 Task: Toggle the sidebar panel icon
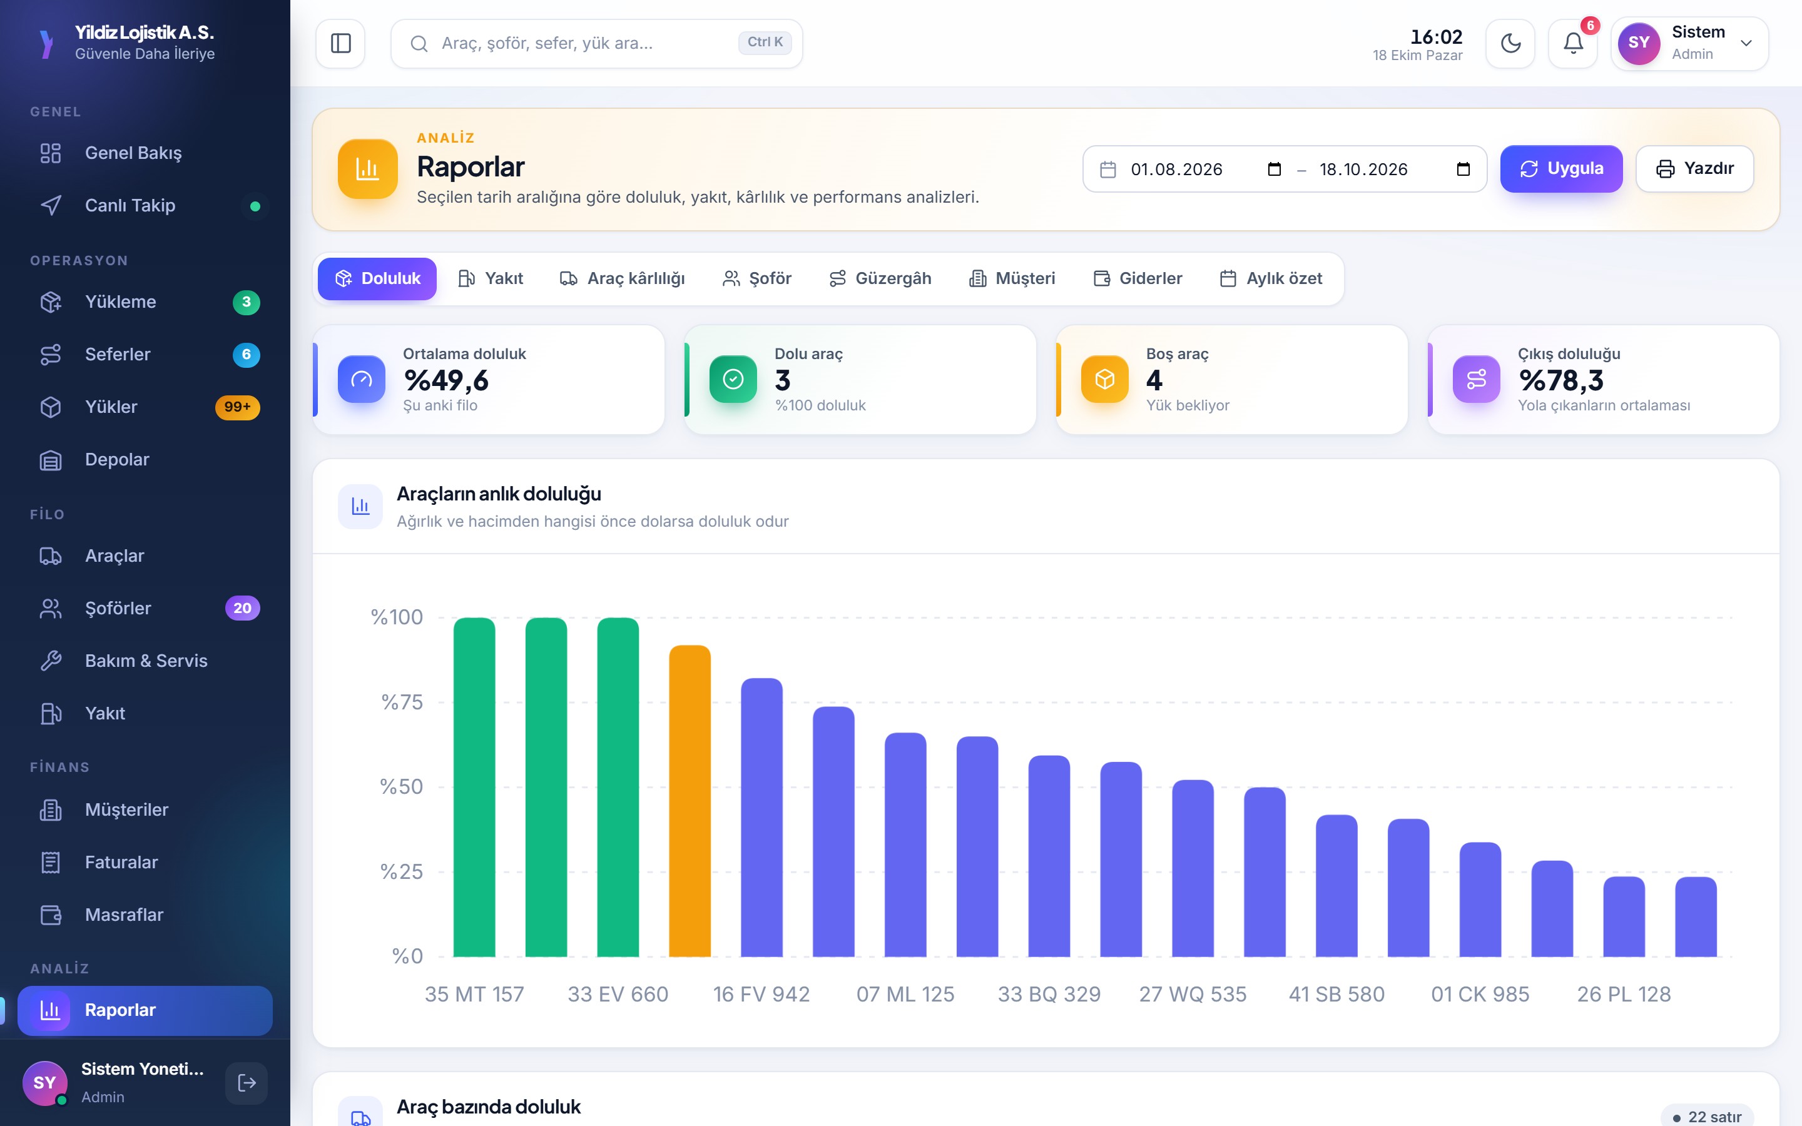tap(340, 43)
